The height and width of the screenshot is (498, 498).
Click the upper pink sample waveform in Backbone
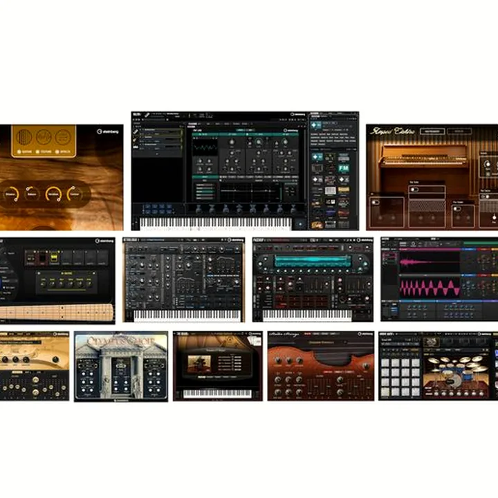[430, 263]
